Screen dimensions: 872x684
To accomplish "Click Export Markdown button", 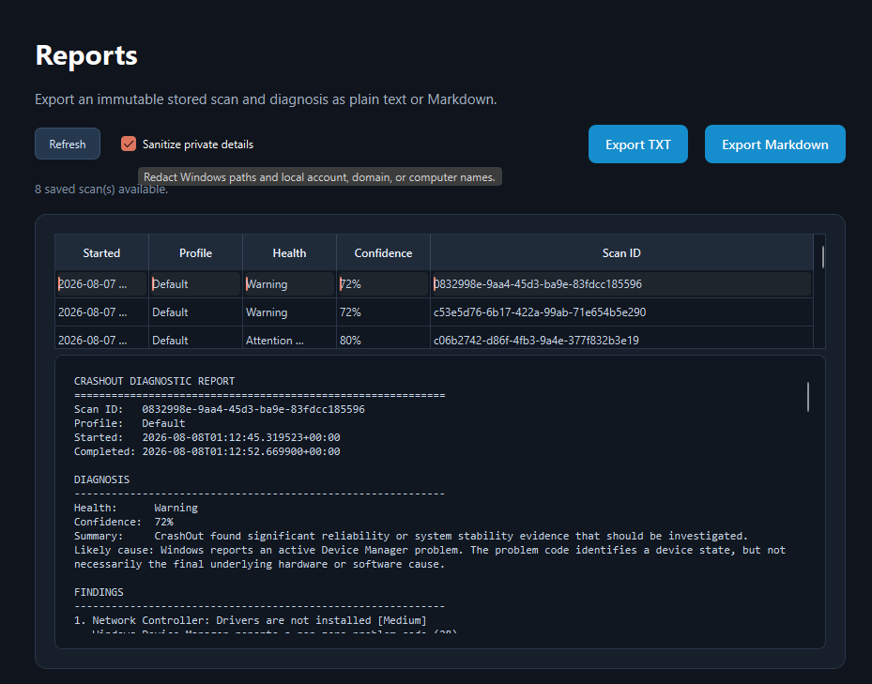I will pos(774,144).
